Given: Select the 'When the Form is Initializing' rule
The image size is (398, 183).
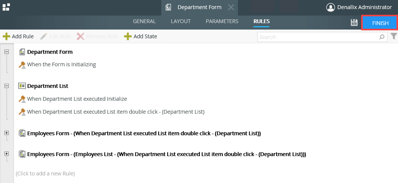Looking at the screenshot, I should click(x=61, y=64).
